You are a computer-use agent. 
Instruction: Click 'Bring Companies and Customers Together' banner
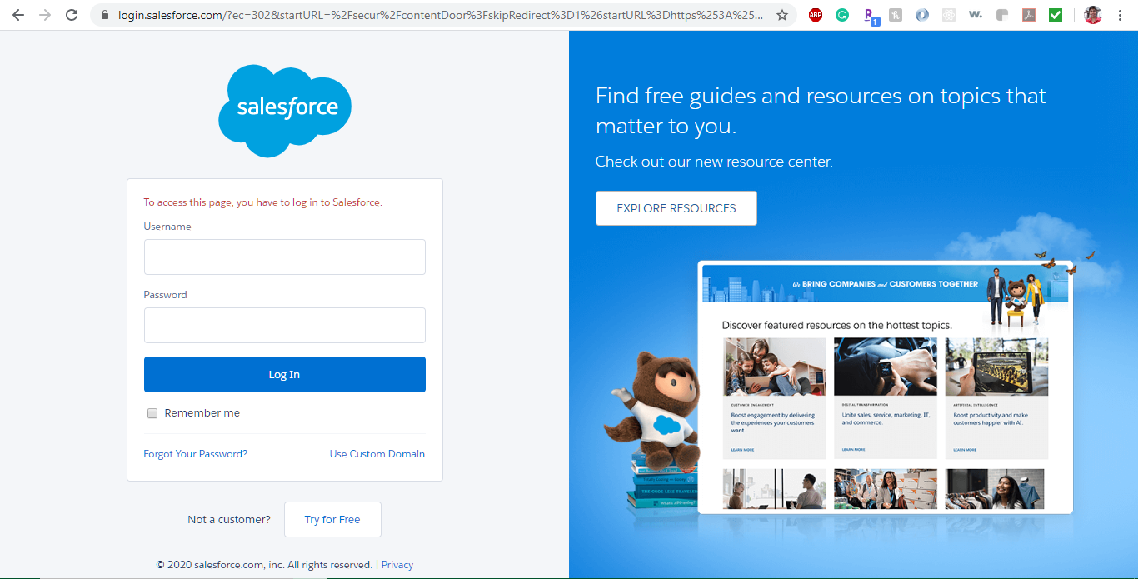[885, 284]
